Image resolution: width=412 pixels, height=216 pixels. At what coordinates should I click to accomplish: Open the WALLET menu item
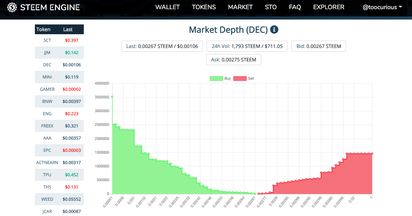167,7
